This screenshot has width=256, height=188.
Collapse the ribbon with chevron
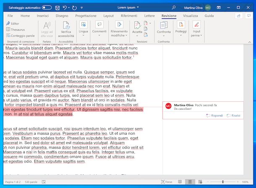click(249, 42)
